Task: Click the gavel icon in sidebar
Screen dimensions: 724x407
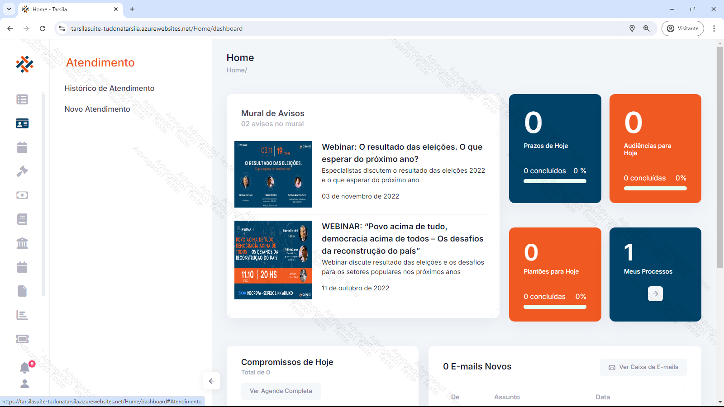Action: (x=22, y=171)
